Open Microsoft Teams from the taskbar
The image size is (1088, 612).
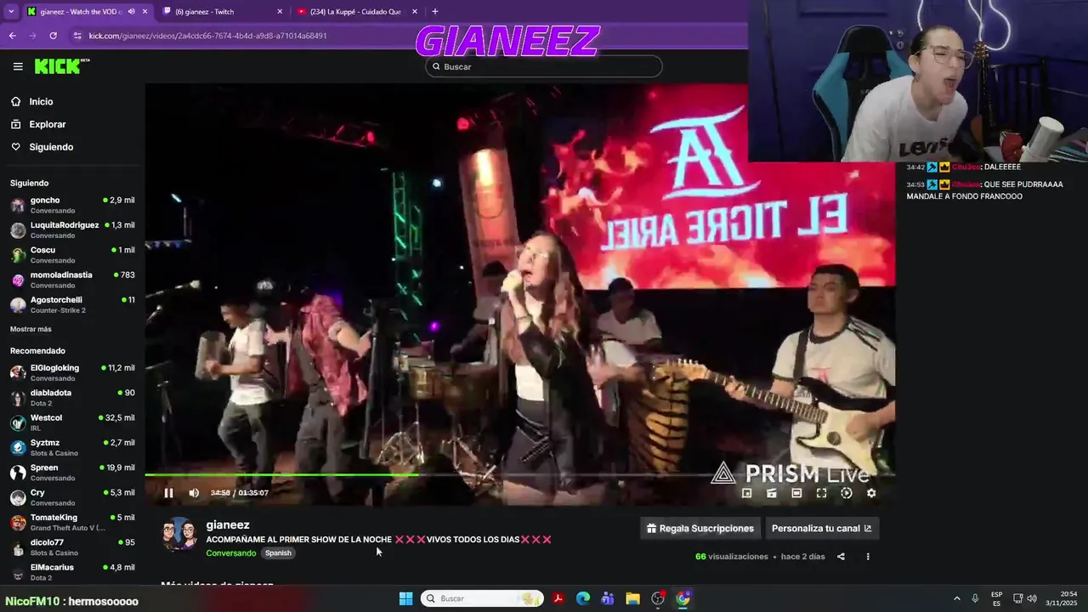point(608,598)
